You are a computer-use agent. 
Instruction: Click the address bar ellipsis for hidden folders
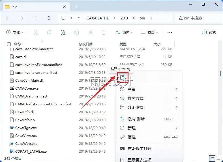80,18
